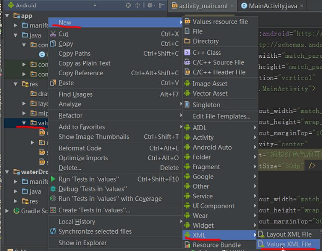Click the Paste clipboard icon
Image resolution: width=322 pixels, height=251 pixels.
coord(53,83)
